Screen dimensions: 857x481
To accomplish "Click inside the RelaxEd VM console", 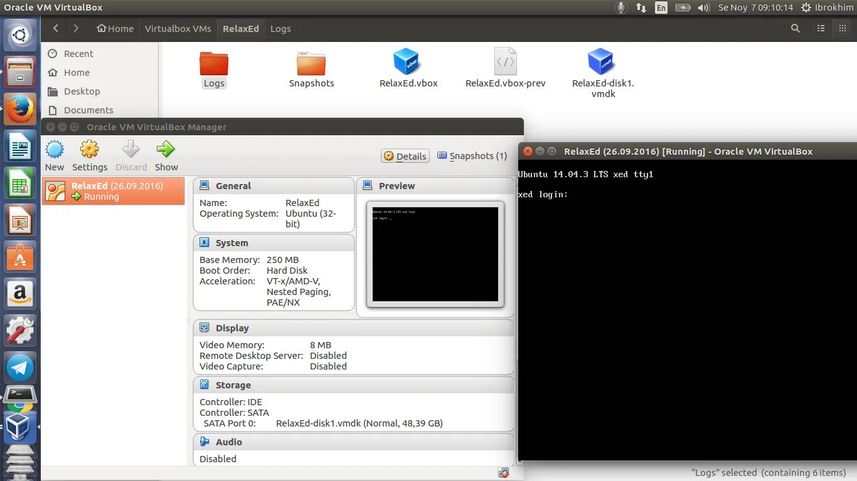I will [688, 310].
